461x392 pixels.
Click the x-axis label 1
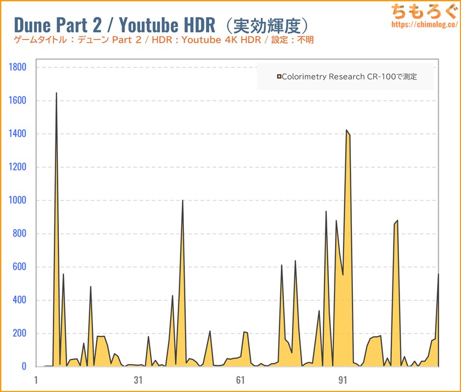36,380
